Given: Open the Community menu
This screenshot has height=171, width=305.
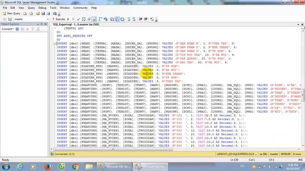Looking at the screenshot, I should (81, 8).
